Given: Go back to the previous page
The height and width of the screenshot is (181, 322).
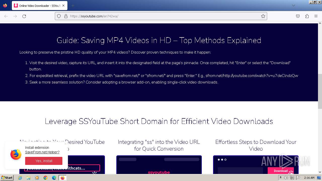Looking at the screenshot, I should (6, 16).
